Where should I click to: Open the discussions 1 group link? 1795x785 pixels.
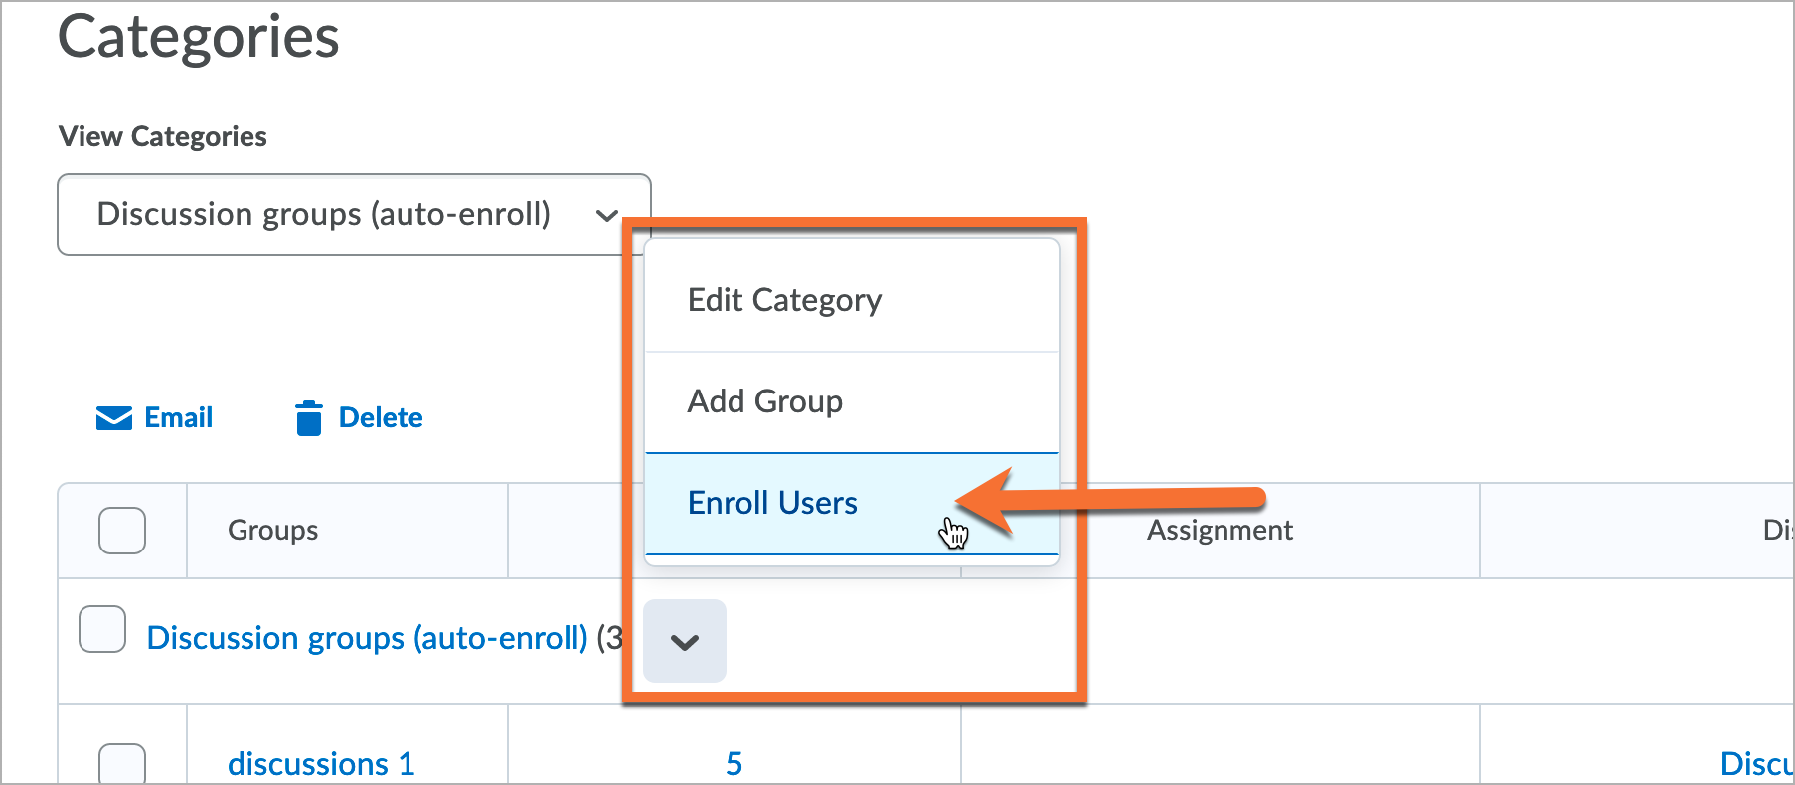click(x=320, y=763)
